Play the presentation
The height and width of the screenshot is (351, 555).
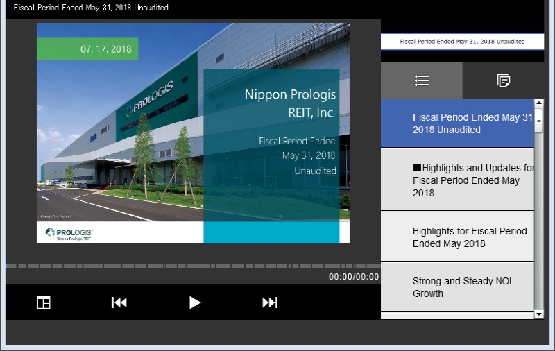(194, 302)
